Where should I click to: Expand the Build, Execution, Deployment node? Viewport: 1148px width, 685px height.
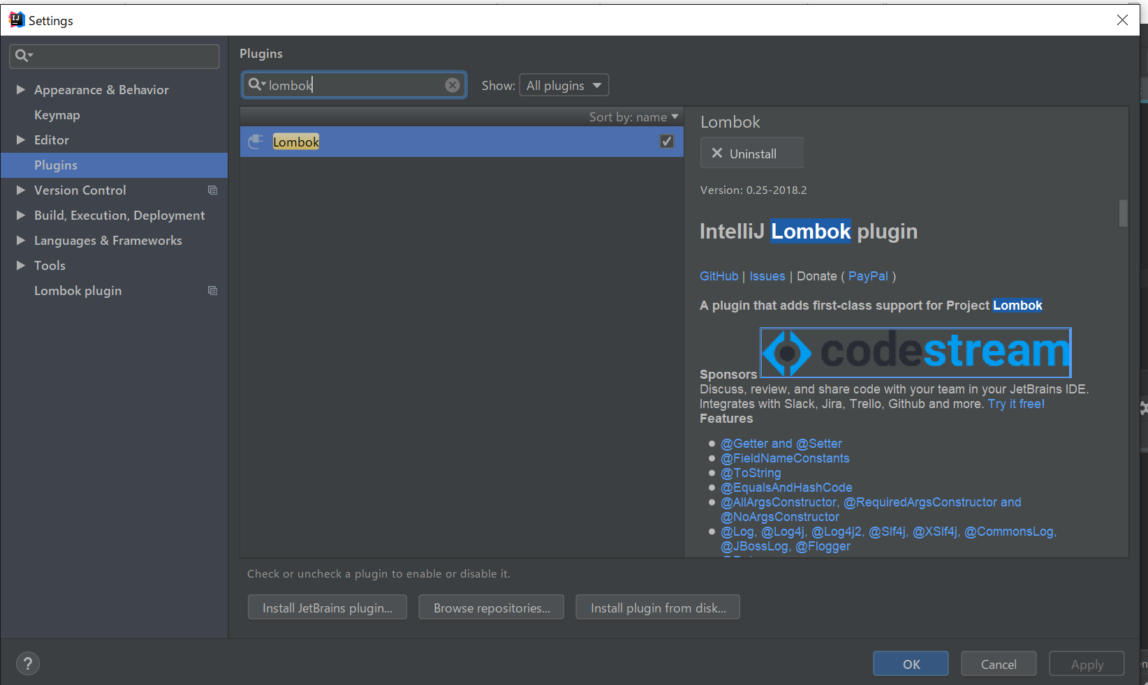(21, 216)
